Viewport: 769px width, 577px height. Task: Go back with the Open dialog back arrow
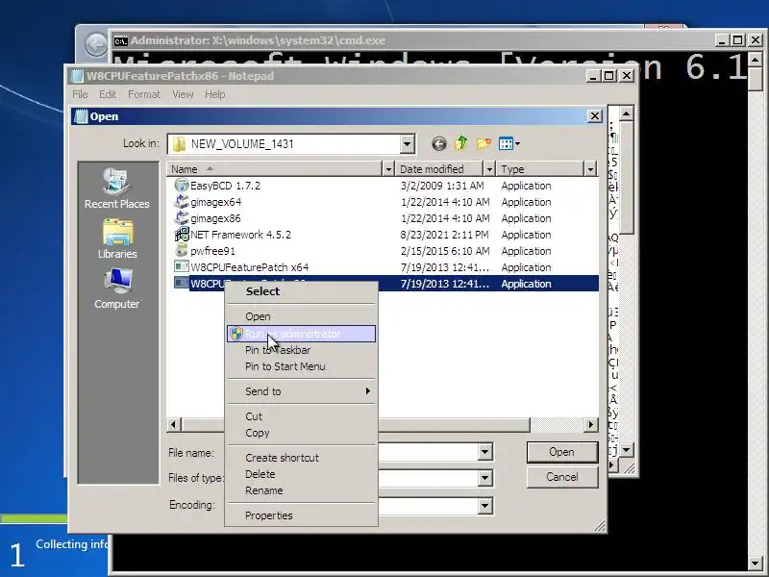click(439, 143)
